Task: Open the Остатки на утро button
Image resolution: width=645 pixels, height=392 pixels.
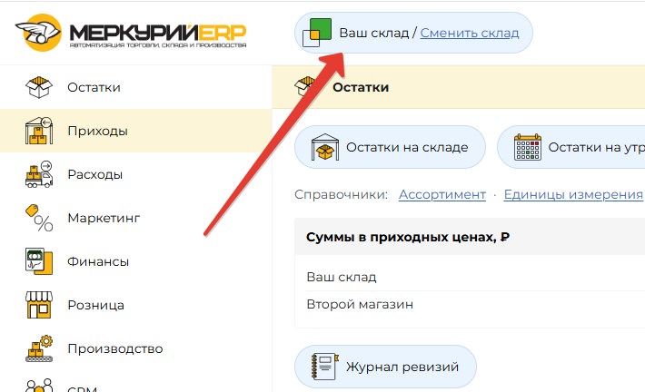Action: click(571, 147)
